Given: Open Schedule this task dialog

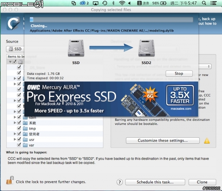Looking at the screenshot, I should click(155, 182).
